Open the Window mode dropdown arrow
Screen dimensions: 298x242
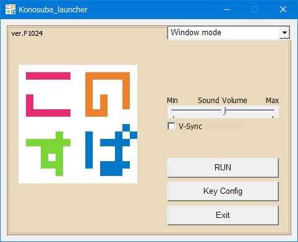(x=284, y=33)
